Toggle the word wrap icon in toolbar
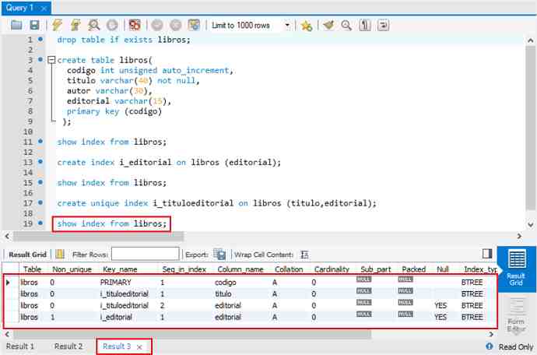The image size is (537, 355). [383, 25]
